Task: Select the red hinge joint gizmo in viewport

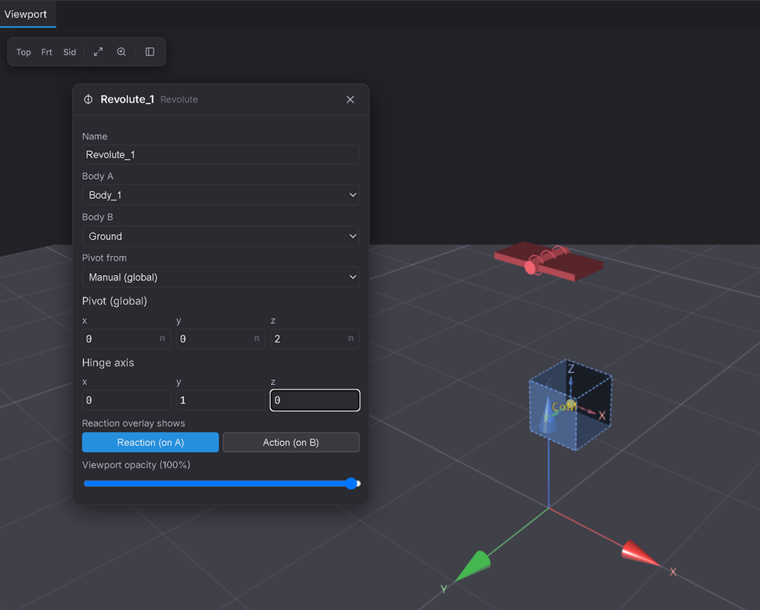Action: point(549,261)
